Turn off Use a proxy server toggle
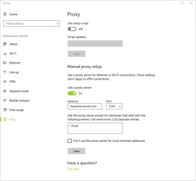The width and height of the screenshot is (196, 181). tap(72, 93)
